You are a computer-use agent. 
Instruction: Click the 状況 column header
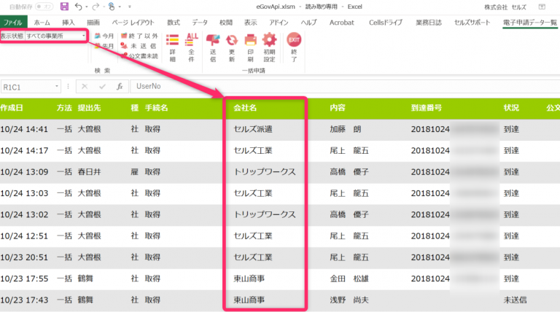pyautogui.click(x=511, y=108)
